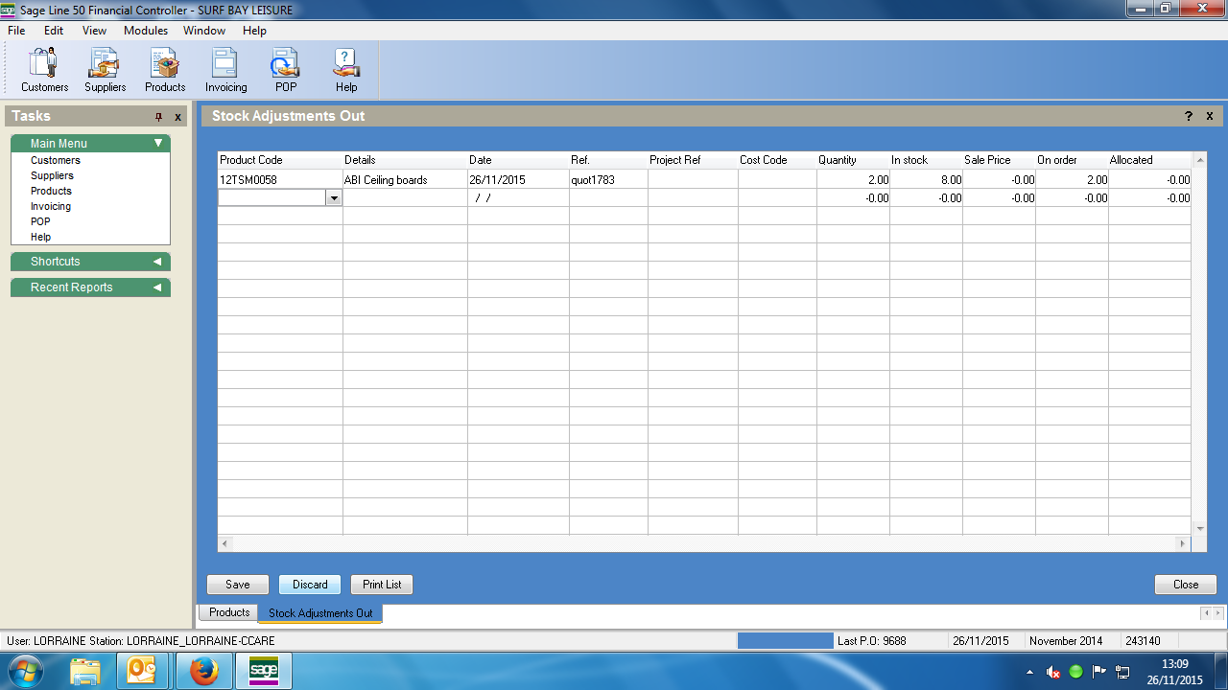Click the Save button
1228x690 pixels.
(x=238, y=585)
